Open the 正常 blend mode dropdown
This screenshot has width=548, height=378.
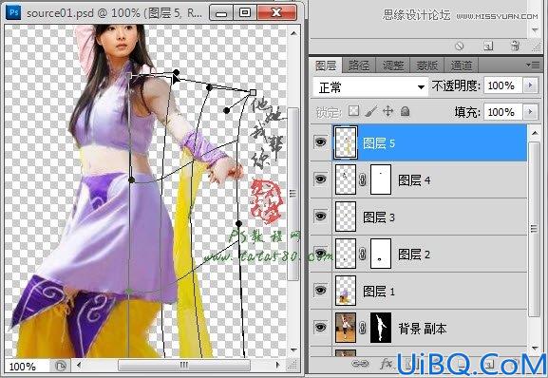(370, 86)
